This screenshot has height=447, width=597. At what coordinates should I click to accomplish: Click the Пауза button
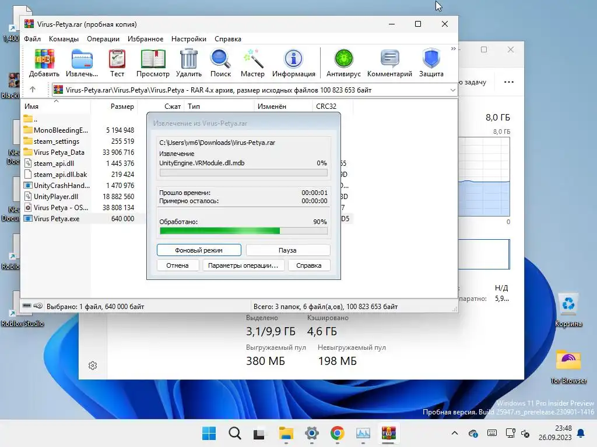point(287,250)
